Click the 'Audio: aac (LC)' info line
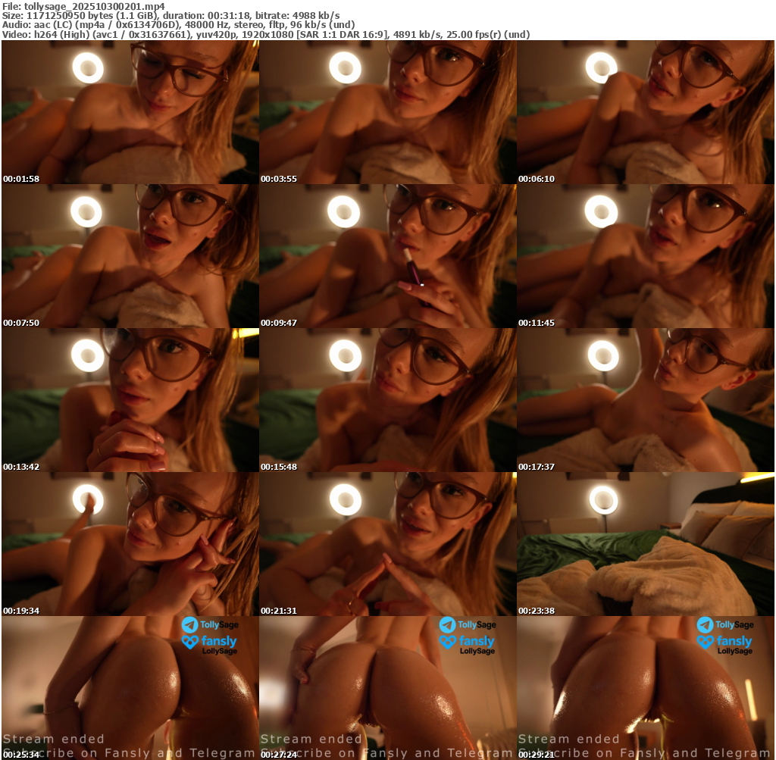The image size is (776, 760). click(x=178, y=25)
